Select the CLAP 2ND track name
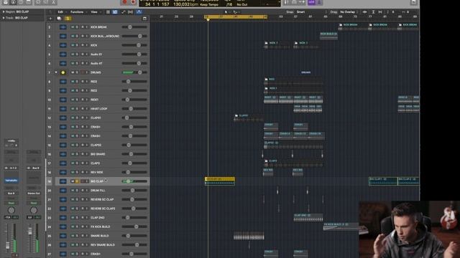Viewport: 460px width, 258px height. click(98, 218)
